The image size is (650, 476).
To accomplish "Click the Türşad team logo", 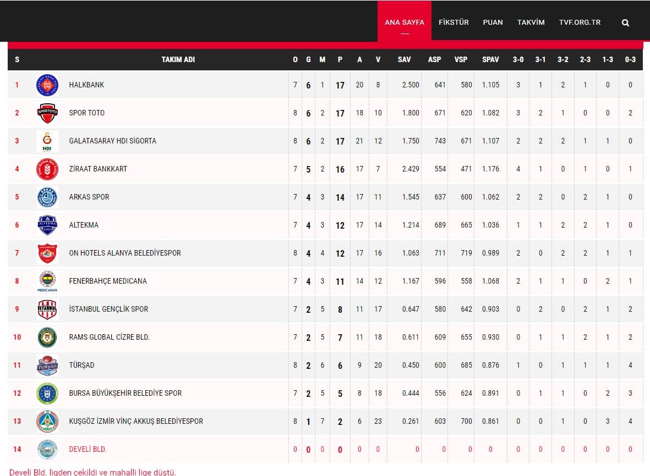I will 47,366.
